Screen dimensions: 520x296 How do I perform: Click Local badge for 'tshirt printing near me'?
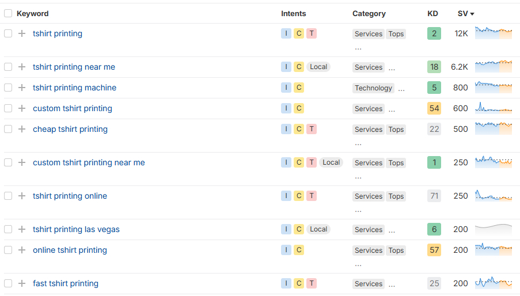318,67
